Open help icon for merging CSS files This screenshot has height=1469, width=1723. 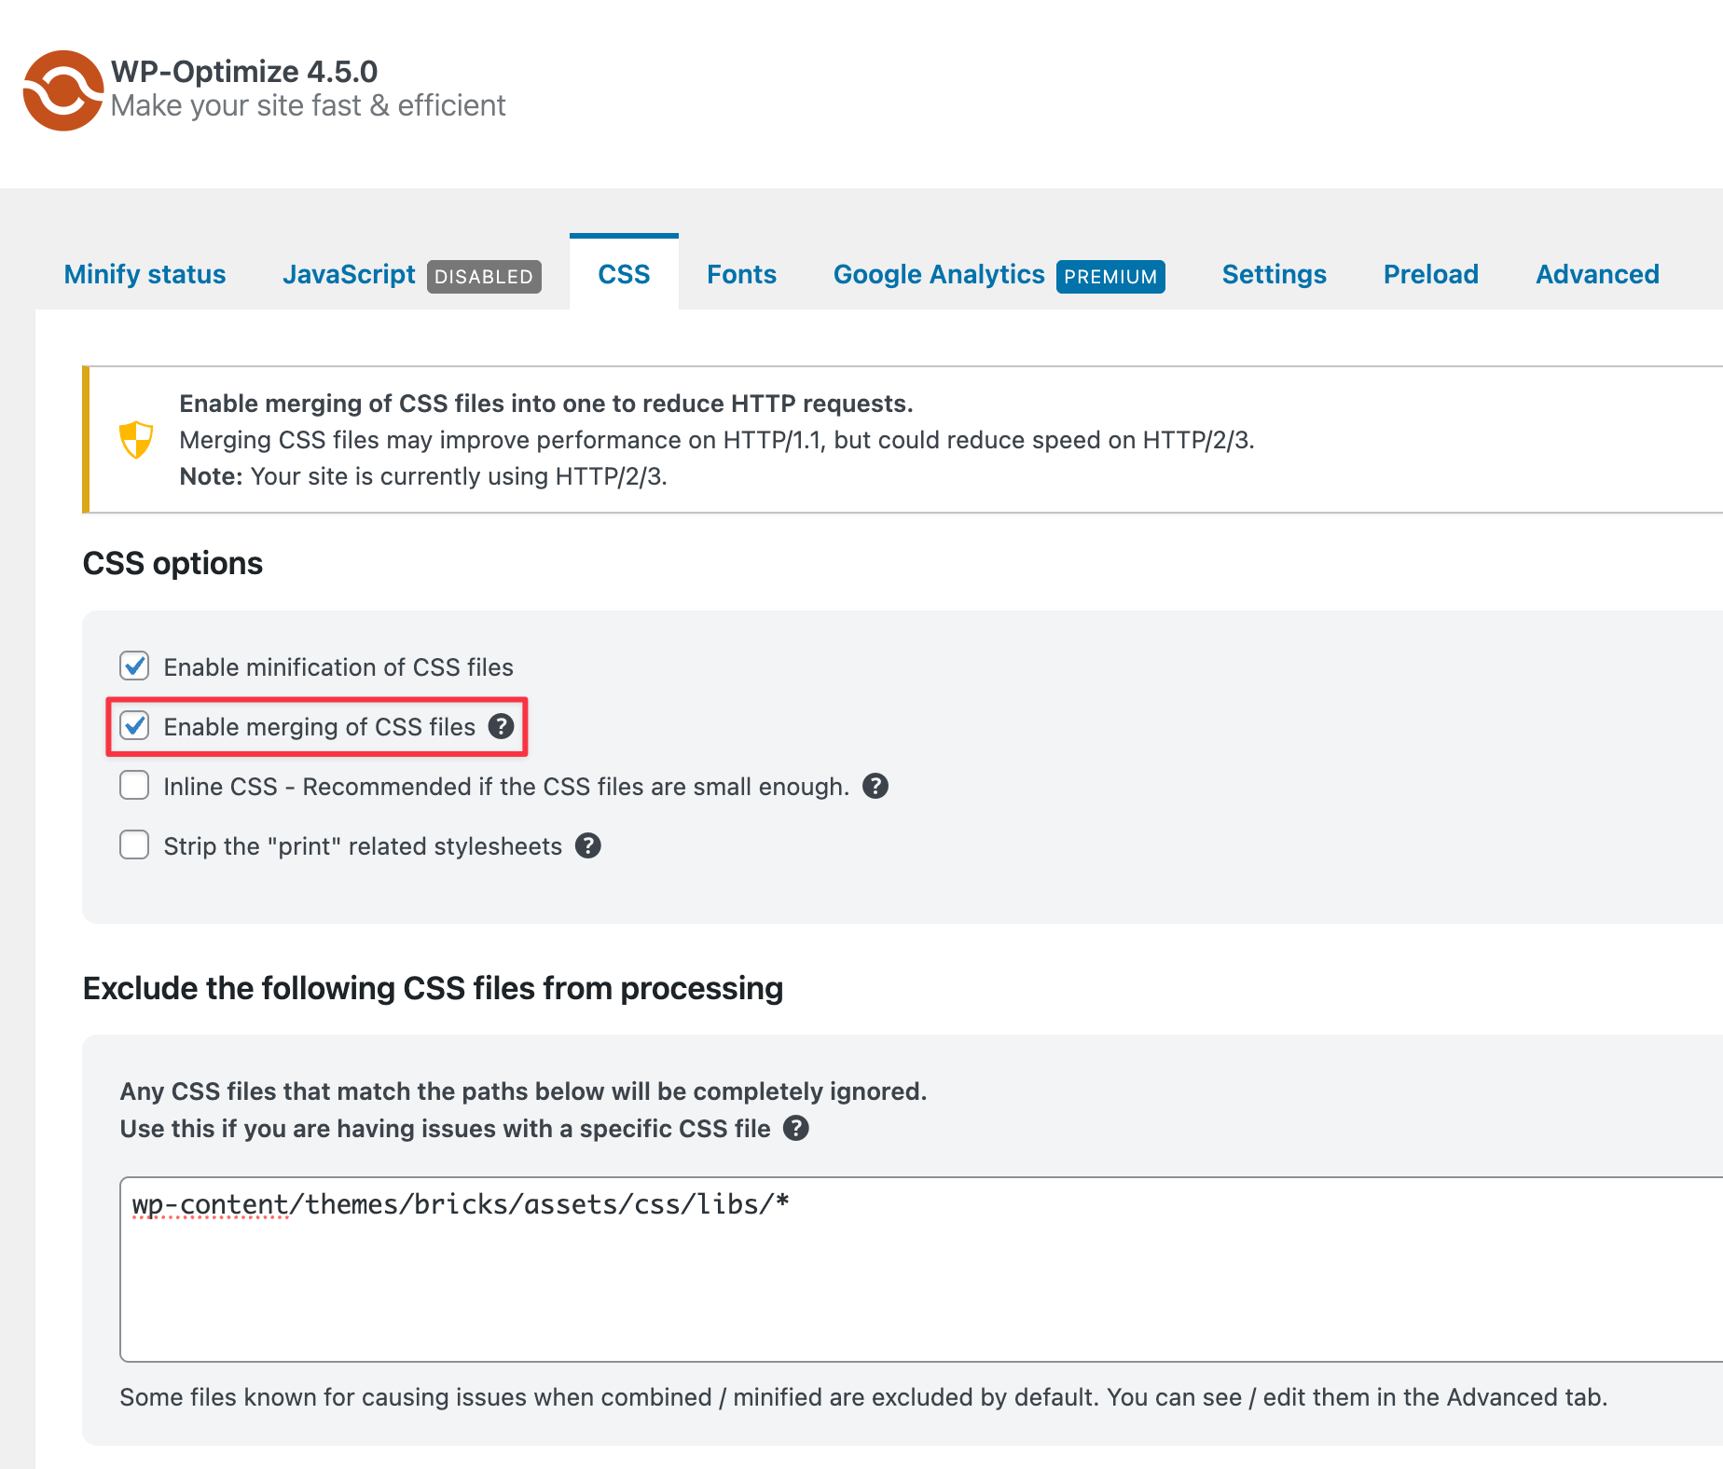pyautogui.click(x=502, y=726)
